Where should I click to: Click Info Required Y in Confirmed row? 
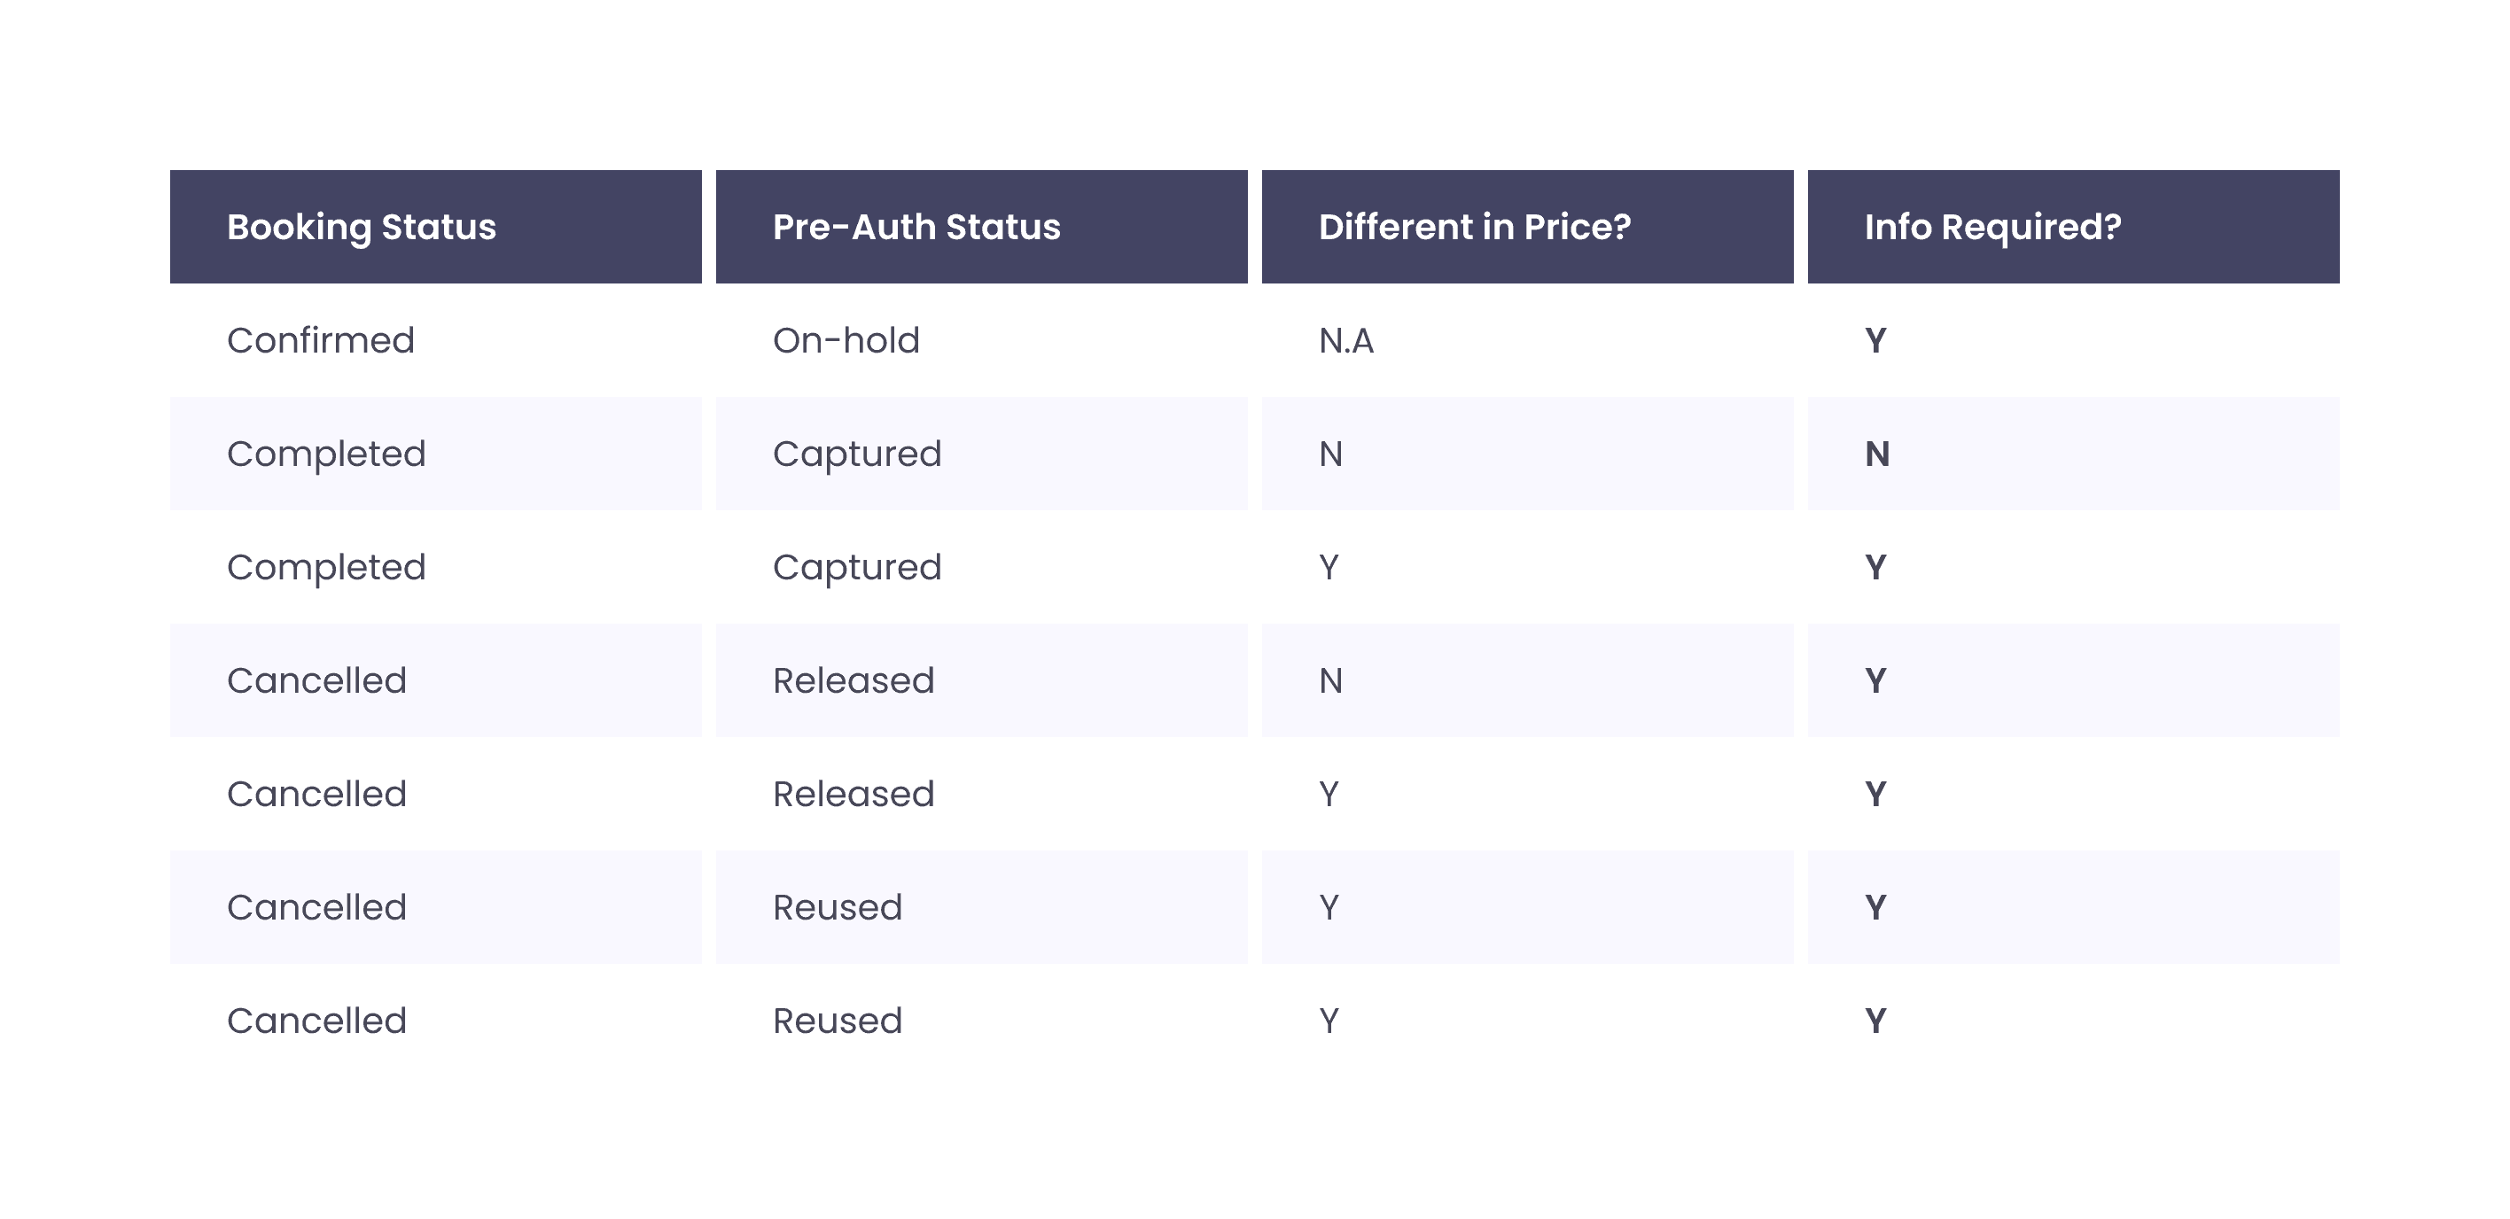pyautogui.click(x=1875, y=341)
